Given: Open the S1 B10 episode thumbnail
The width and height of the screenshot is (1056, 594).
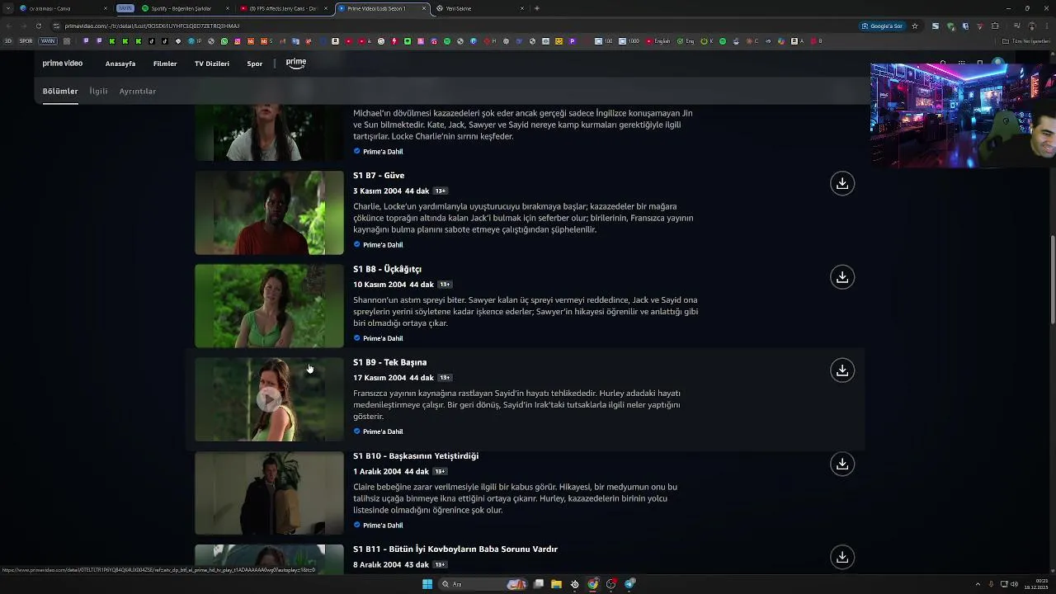Looking at the screenshot, I should point(269,493).
